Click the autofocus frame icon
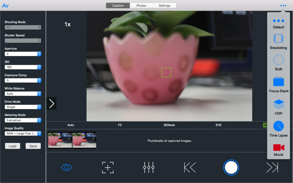 (108, 167)
